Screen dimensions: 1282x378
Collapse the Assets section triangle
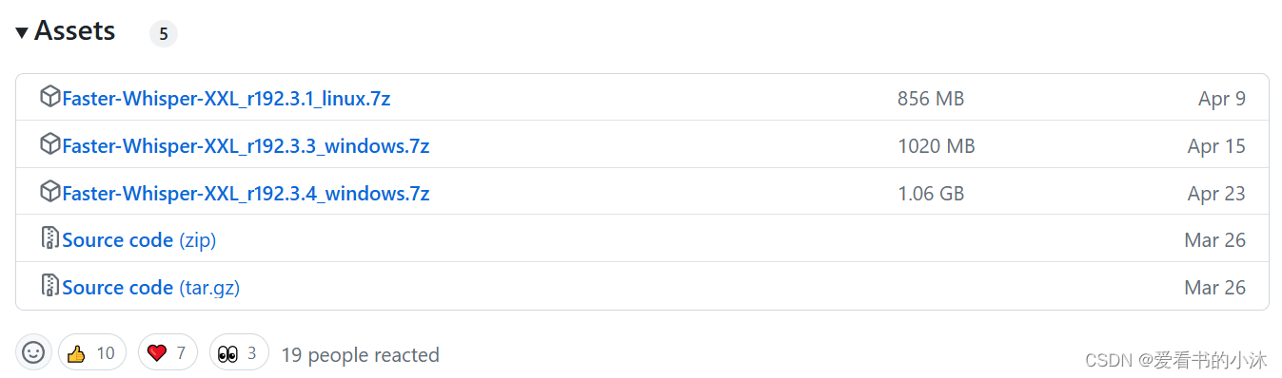pyautogui.click(x=22, y=33)
